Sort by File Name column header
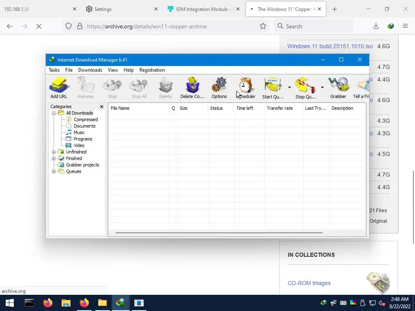 [x=139, y=108]
